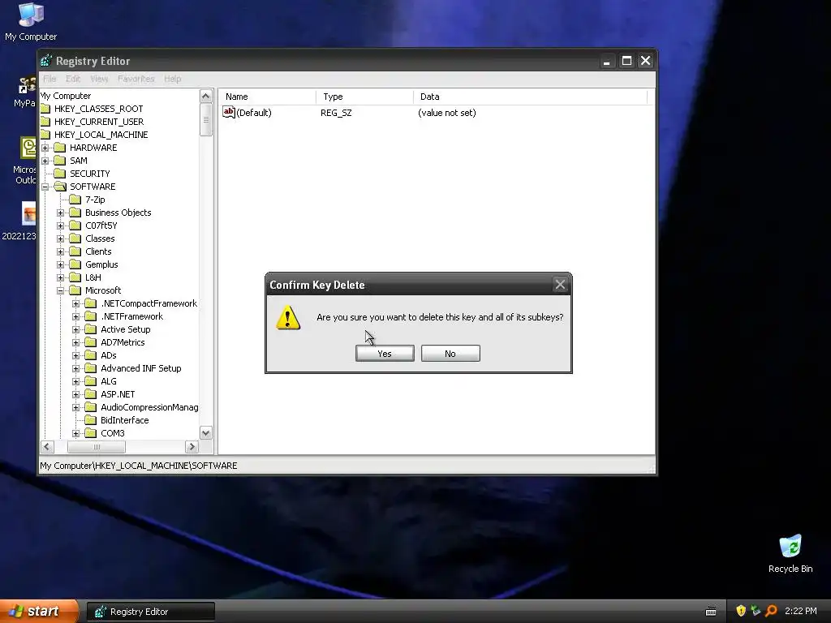Click the COM3 folder icon
831x623 pixels.
(91, 433)
